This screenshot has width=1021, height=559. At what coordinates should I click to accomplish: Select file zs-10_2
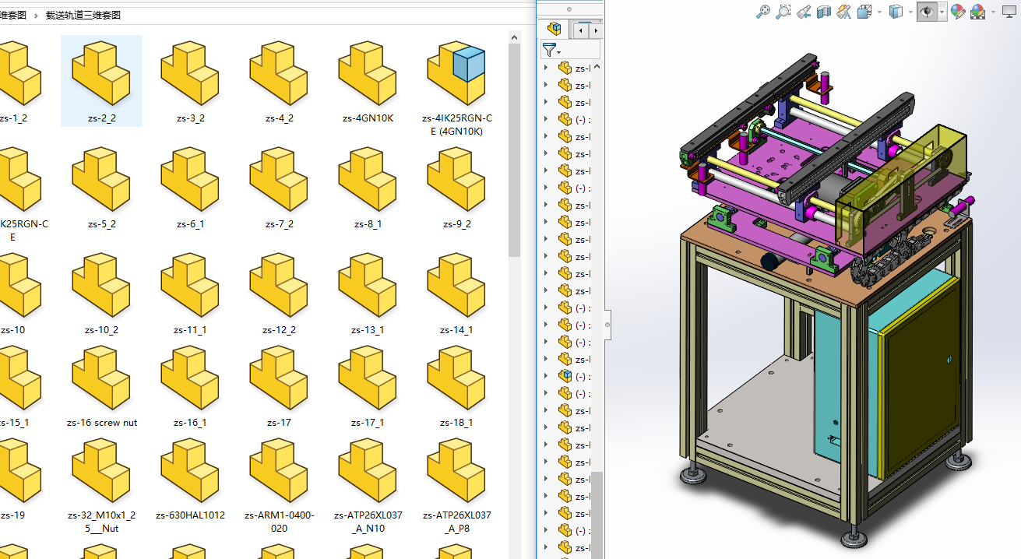click(102, 293)
